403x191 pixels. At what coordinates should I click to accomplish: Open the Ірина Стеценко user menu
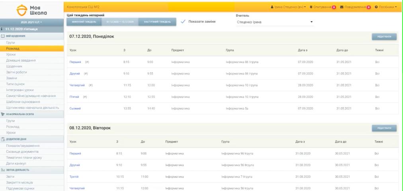tap(286, 7)
